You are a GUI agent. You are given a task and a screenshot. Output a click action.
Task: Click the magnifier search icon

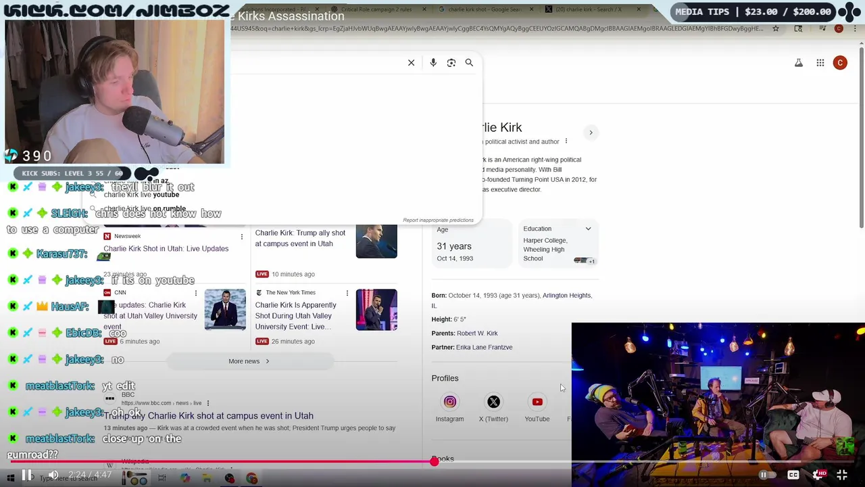click(x=469, y=63)
